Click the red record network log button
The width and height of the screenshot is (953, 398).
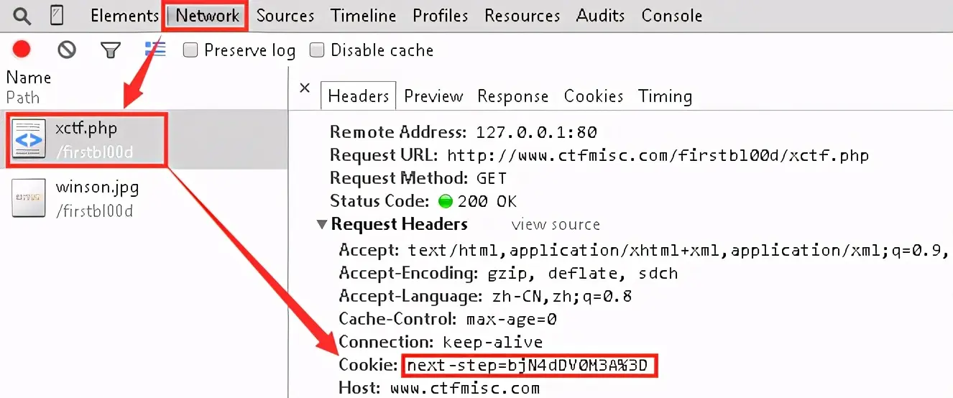click(22, 50)
